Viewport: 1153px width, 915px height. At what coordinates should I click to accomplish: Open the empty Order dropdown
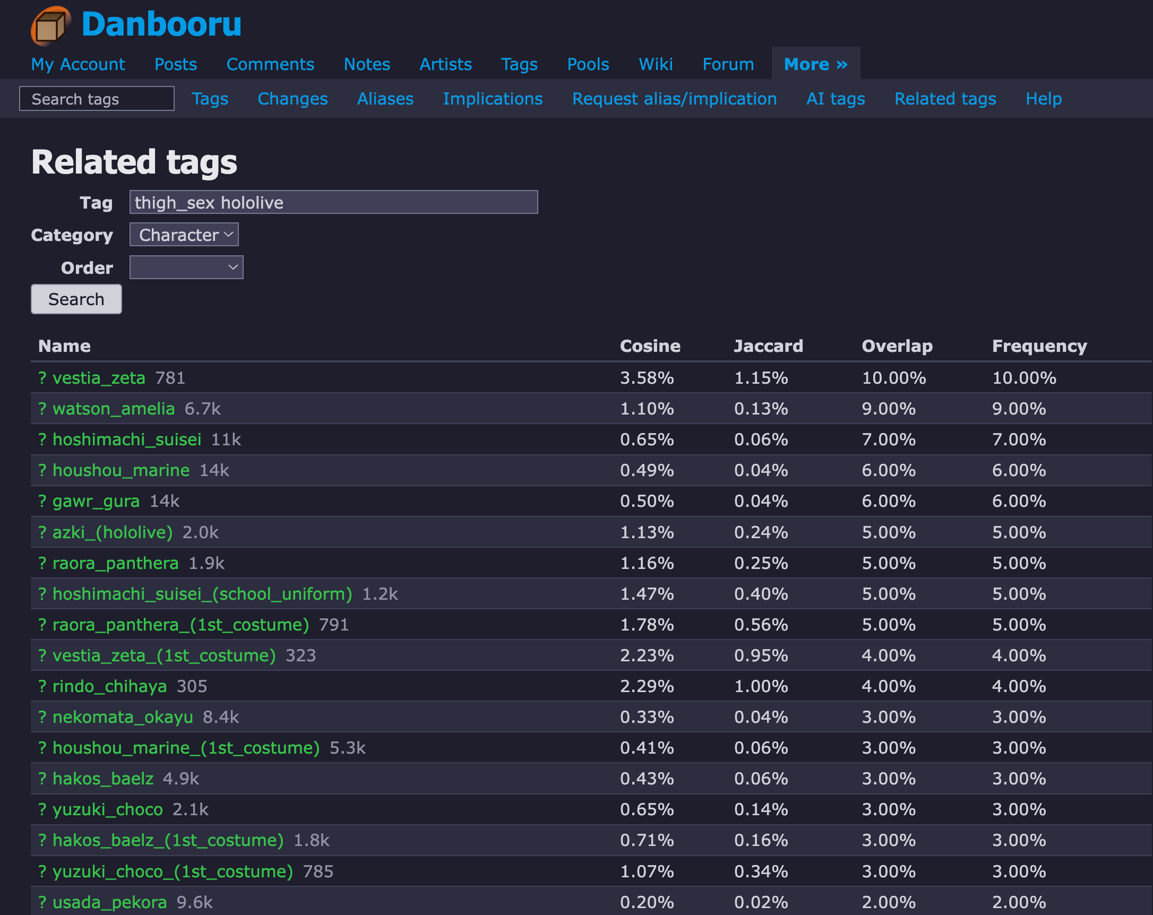pyautogui.click(x=186, y=267)
